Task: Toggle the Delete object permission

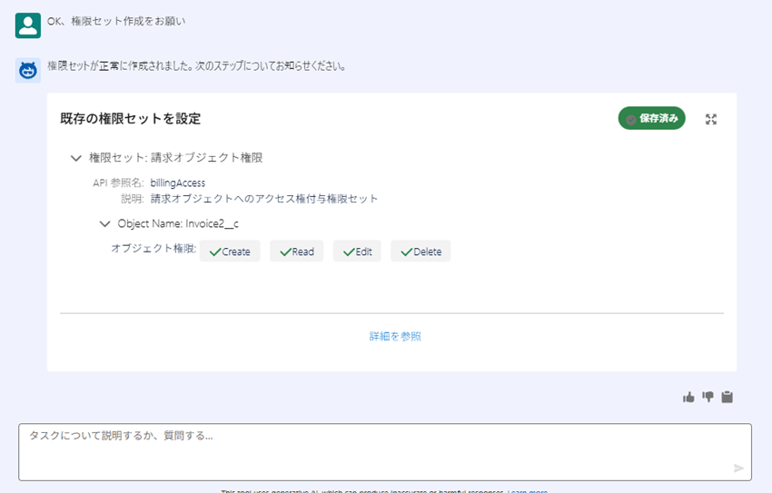Action: click(x=421, y=251)
